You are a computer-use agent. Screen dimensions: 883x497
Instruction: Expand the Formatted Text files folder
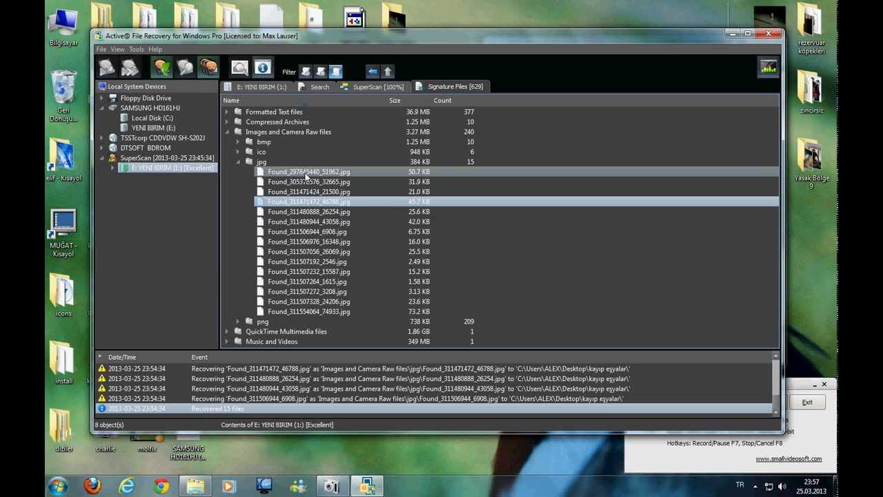pyautogui.click(x=227, y=112)
